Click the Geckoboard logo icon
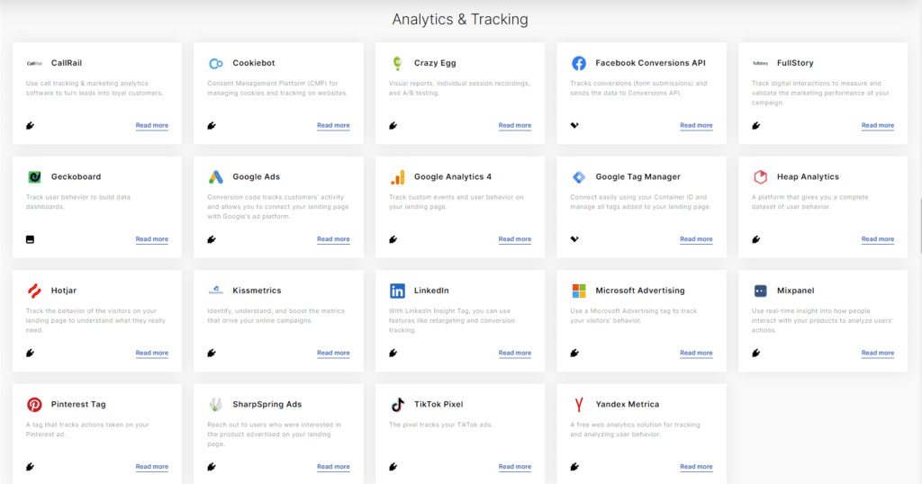Screen dimensions: 922x484 [35, 177]
